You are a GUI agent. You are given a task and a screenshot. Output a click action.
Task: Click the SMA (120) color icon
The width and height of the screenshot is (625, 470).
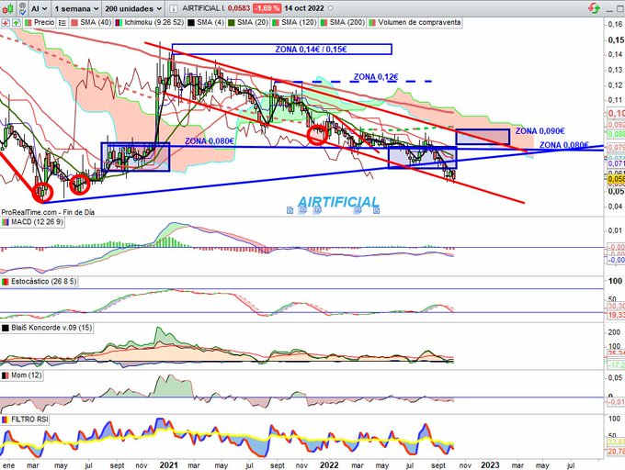point(276,23)
